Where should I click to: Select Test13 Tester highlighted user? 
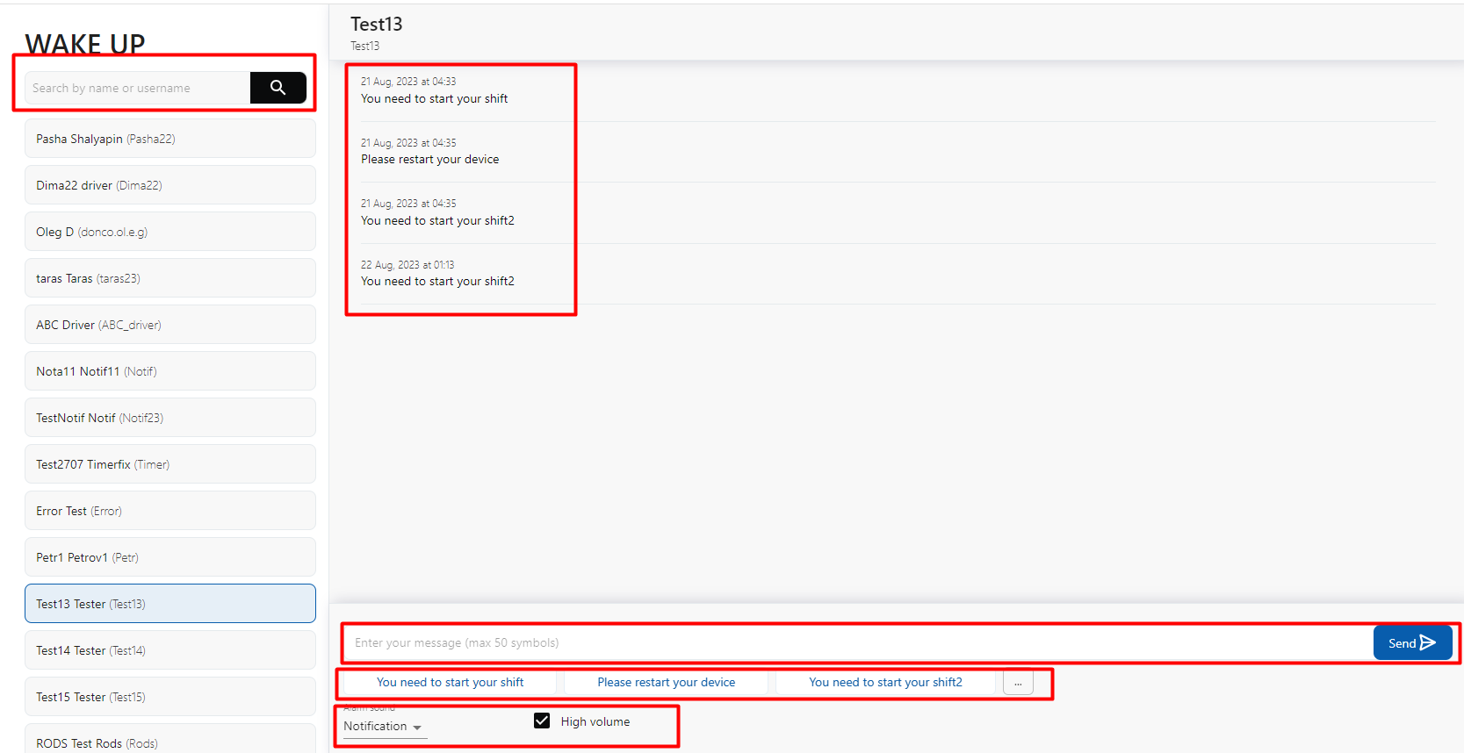tap(169, 604)
